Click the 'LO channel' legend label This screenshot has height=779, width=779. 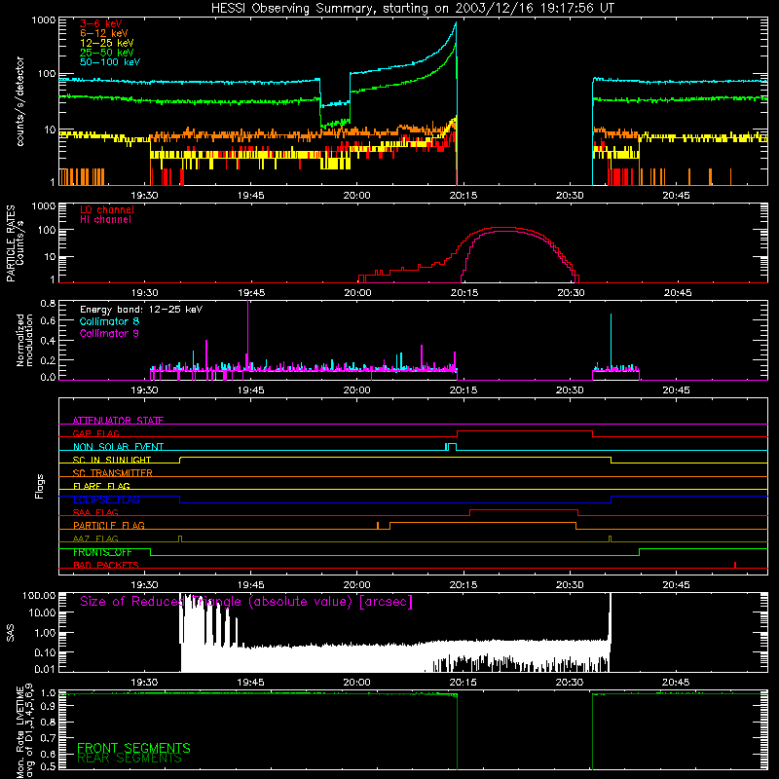(107, 209)
